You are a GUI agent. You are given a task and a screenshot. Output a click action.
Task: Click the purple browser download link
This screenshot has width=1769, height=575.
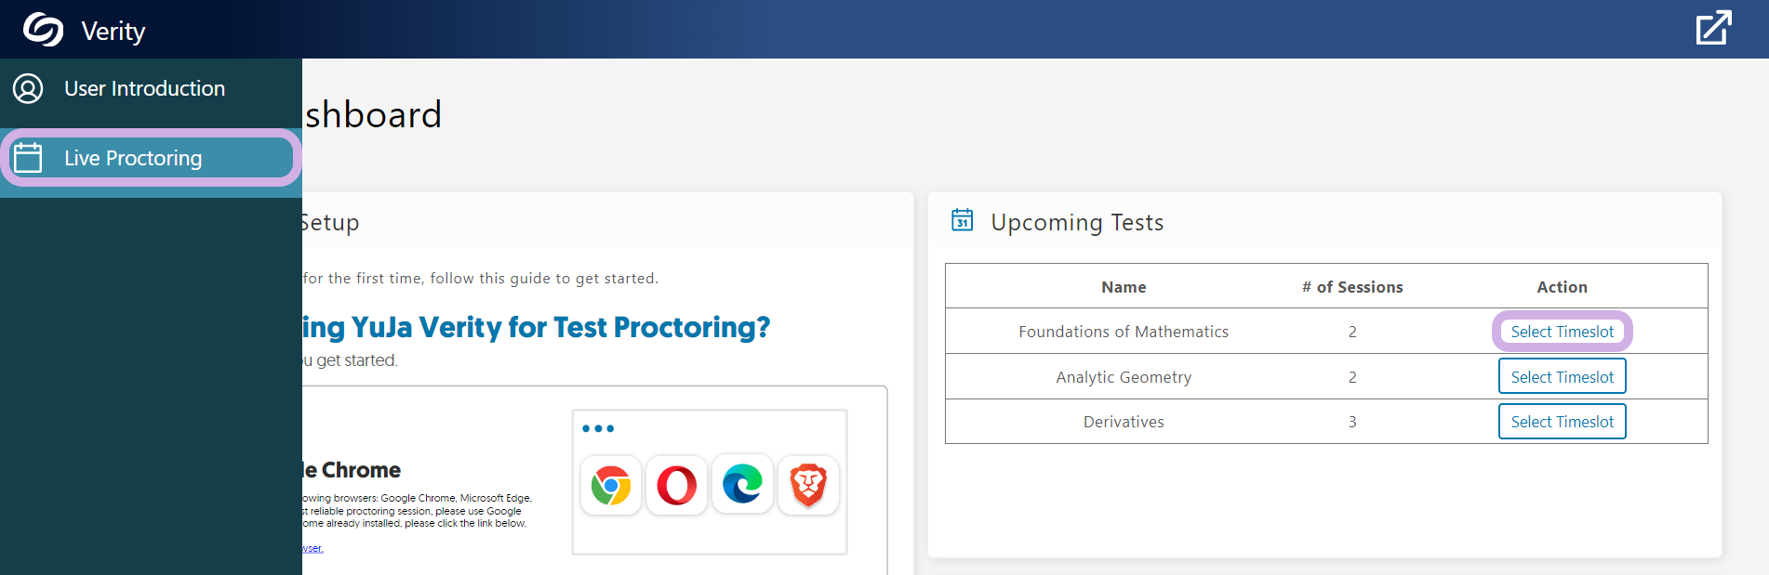click(x=313, y=548)
